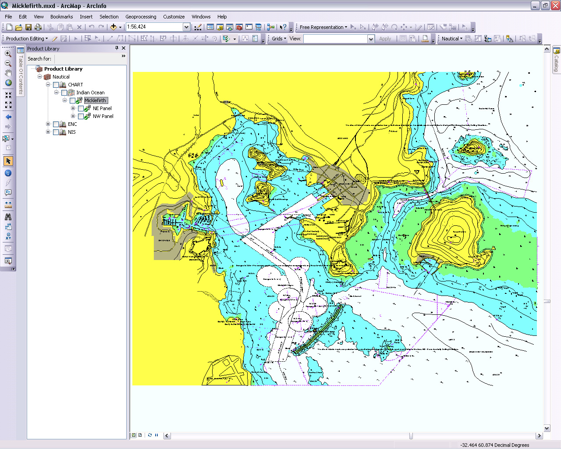Expand the NIS tree node

point(48,132)
